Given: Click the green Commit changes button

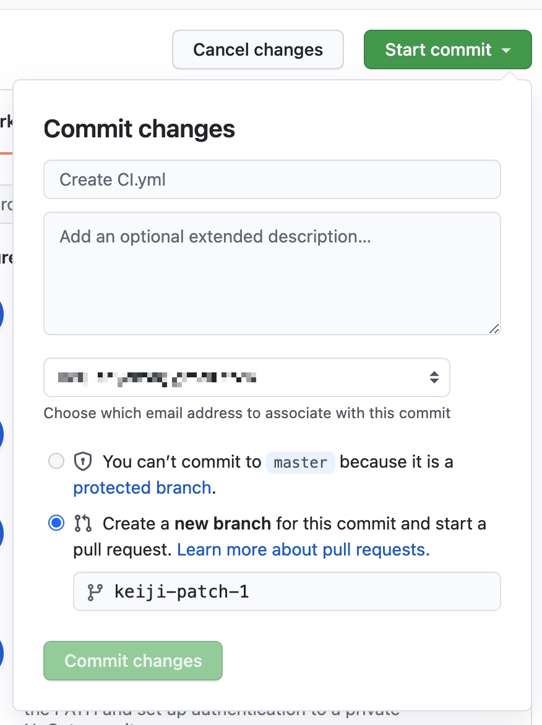Looking at the screenshot, I should coord(132,661).
